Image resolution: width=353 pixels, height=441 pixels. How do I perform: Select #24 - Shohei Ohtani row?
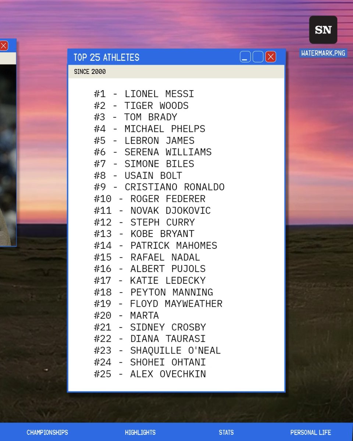click(x=150, y=362)
